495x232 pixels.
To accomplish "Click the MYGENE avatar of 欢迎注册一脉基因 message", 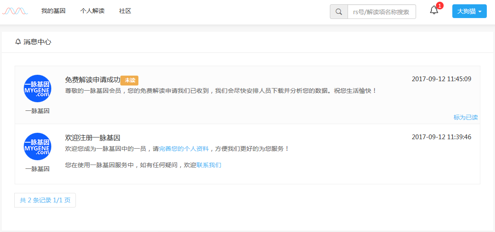I will (38, 147).
